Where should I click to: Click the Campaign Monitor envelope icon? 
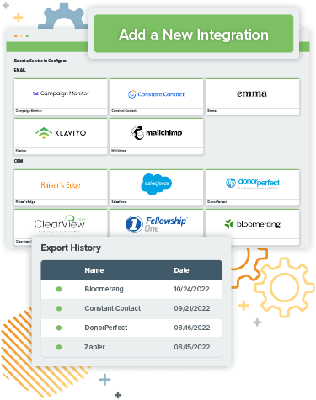35,93
